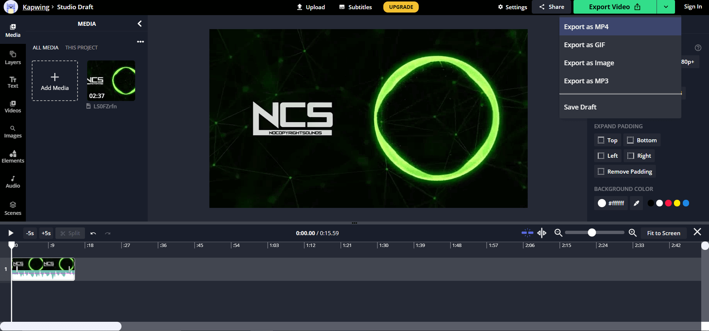Select the NCS video thumbnail 02:37
The height and width of the screenshot is (331, 709).
pos(111,81)
